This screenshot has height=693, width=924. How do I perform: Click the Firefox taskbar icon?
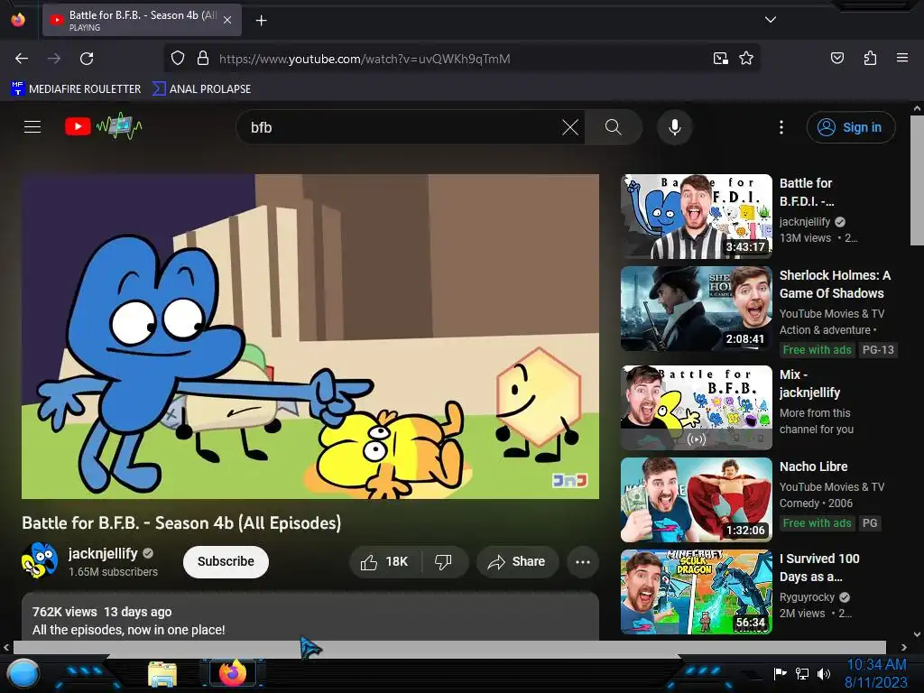coord(233,673)
